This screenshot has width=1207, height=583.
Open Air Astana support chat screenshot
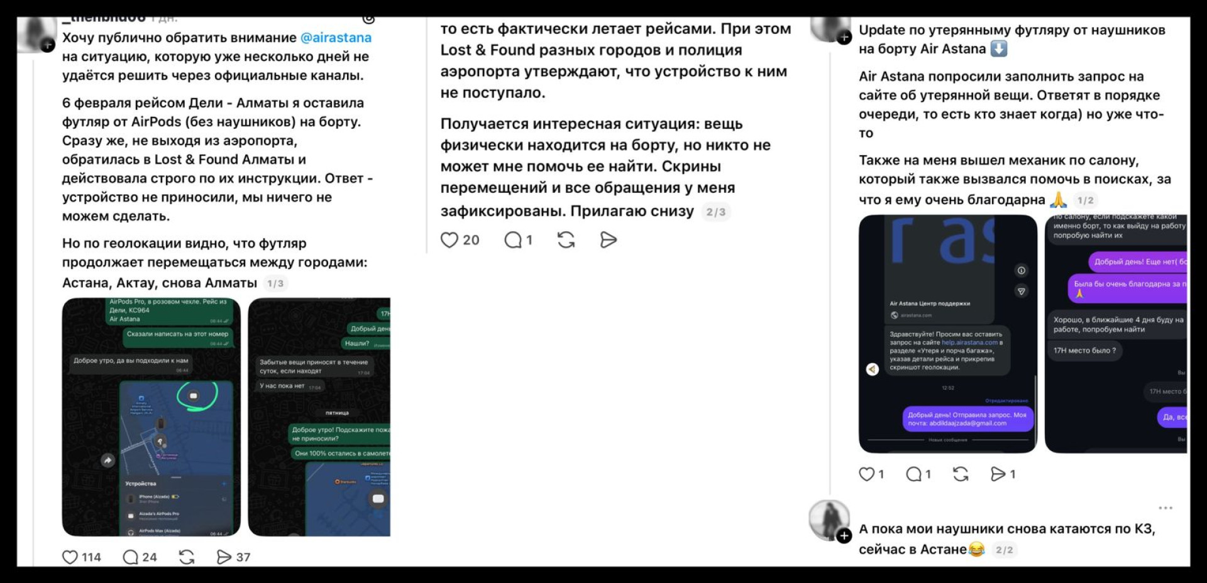click(948, 334)
